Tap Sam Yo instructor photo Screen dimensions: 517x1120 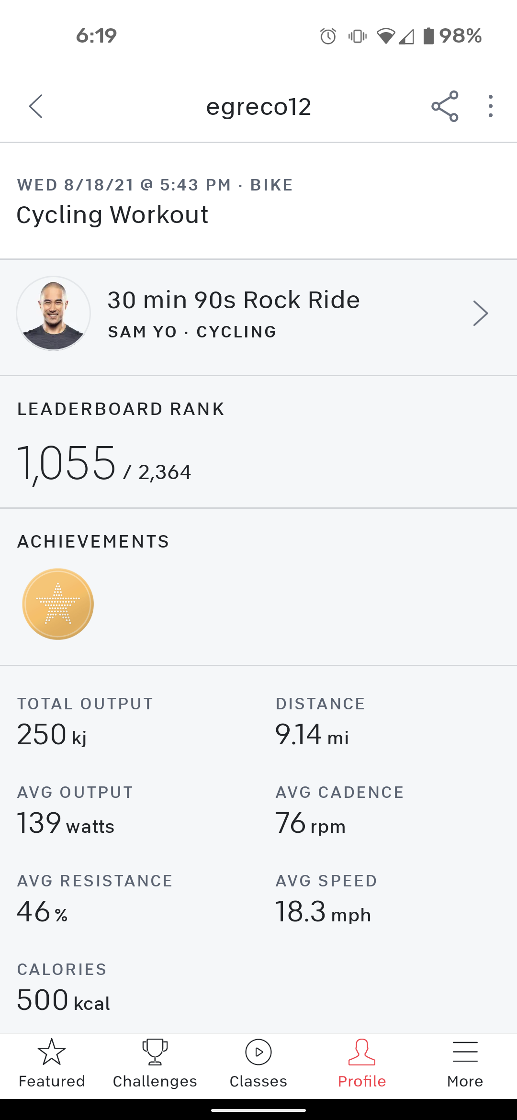point(54,314)
